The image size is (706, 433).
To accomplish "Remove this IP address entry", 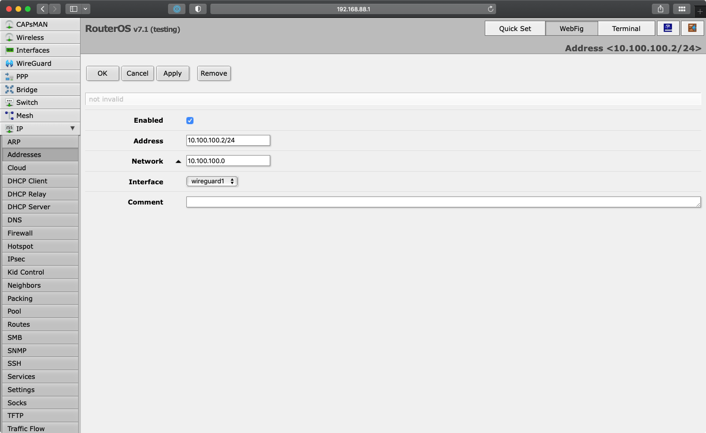I will coord(214,73).
